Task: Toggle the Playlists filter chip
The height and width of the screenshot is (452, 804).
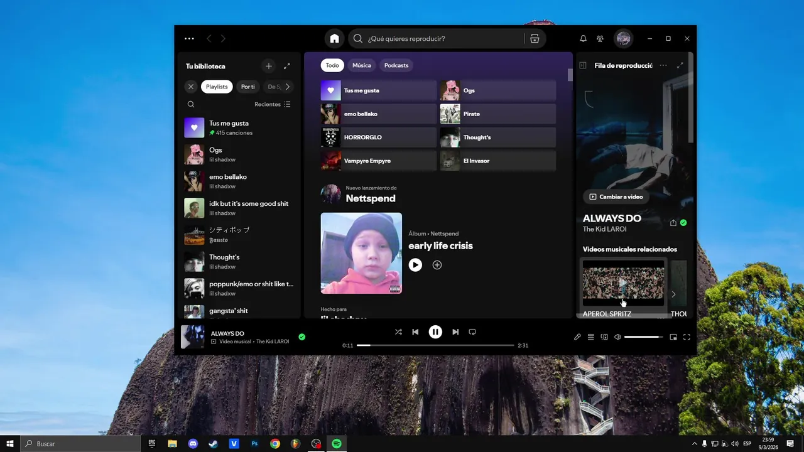Action: (217, 87)
